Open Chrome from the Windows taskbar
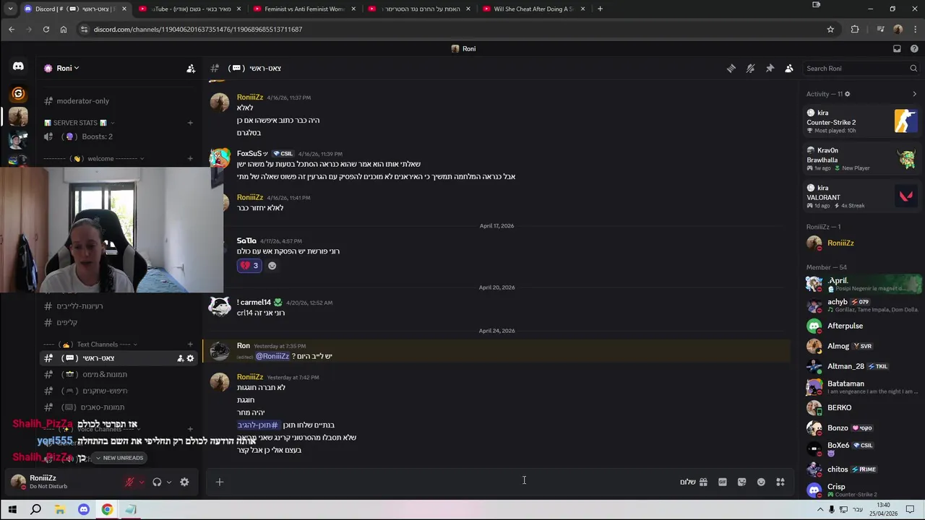925x520 pixels. pyautogui.click(x=107, y=509)
